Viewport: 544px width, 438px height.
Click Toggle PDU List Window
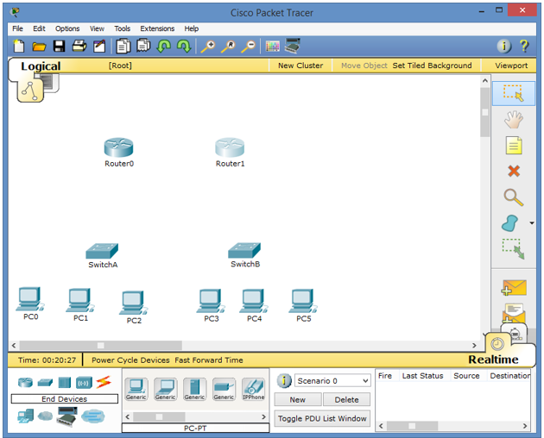click(x=322, y=418)
